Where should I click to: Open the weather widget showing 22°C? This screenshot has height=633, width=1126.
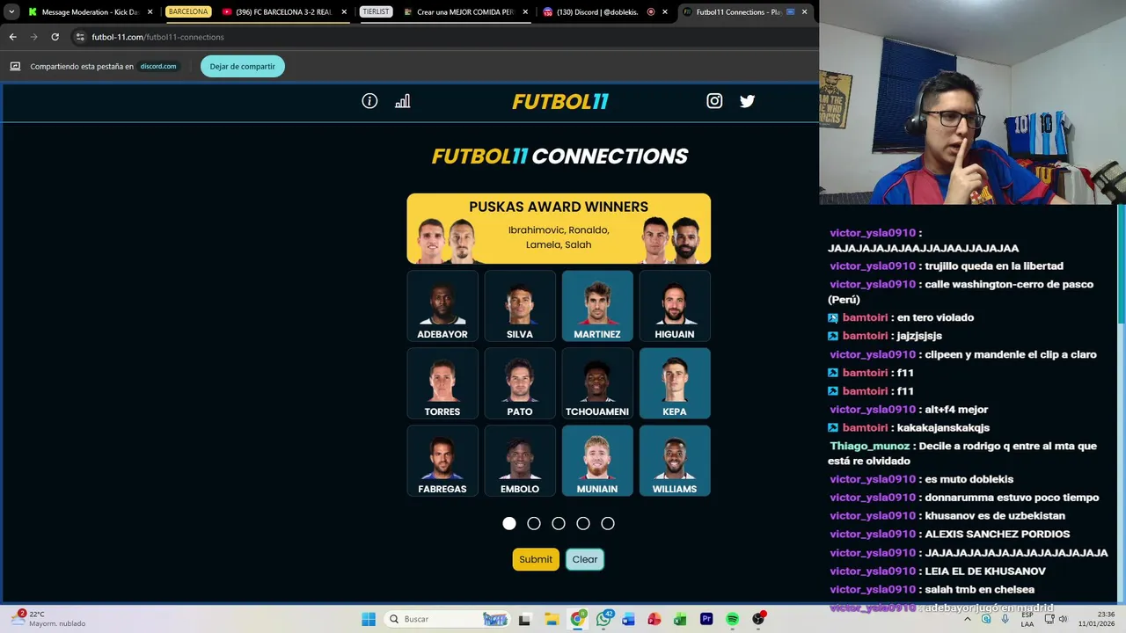coord(48,618)
